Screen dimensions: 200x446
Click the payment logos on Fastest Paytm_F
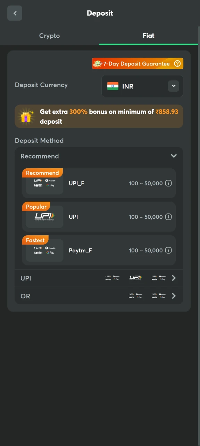pos(44,250)
